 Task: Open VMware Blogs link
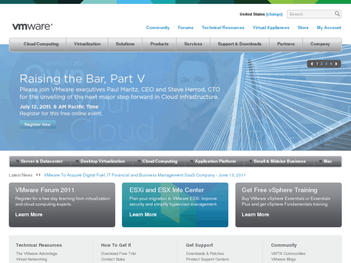click(x=283, y=259)
